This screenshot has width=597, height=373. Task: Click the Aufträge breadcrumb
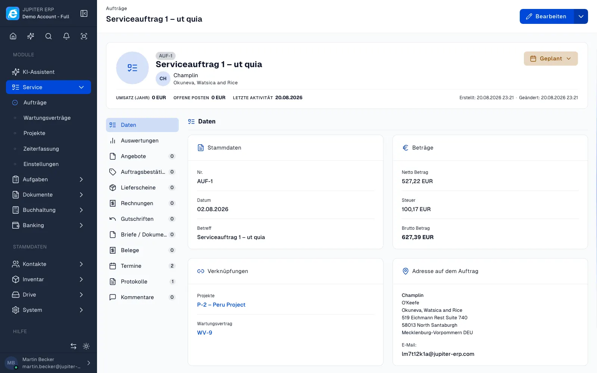click(116, 9)
